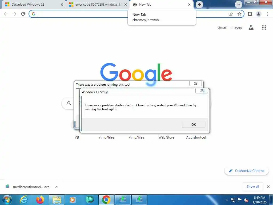The height and width of the screenshot is (205, 273).
Task: Open the VB shortcut
Action: point(77,137)
